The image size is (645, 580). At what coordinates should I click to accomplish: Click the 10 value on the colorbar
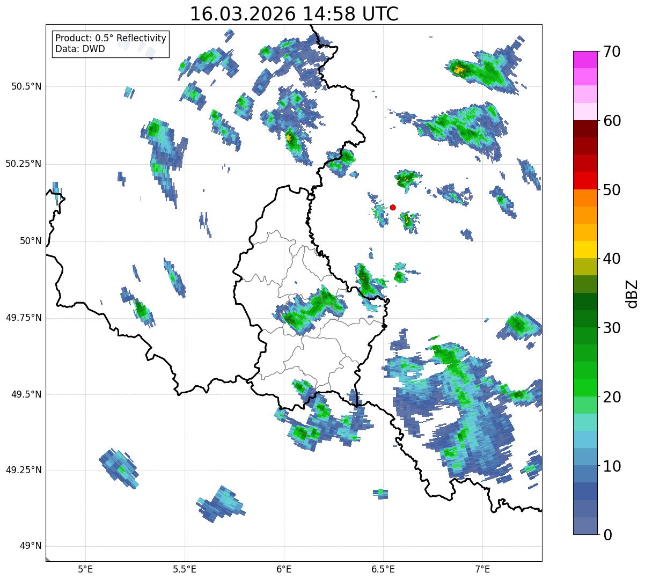pyautogui.click(x=611, y=466)
